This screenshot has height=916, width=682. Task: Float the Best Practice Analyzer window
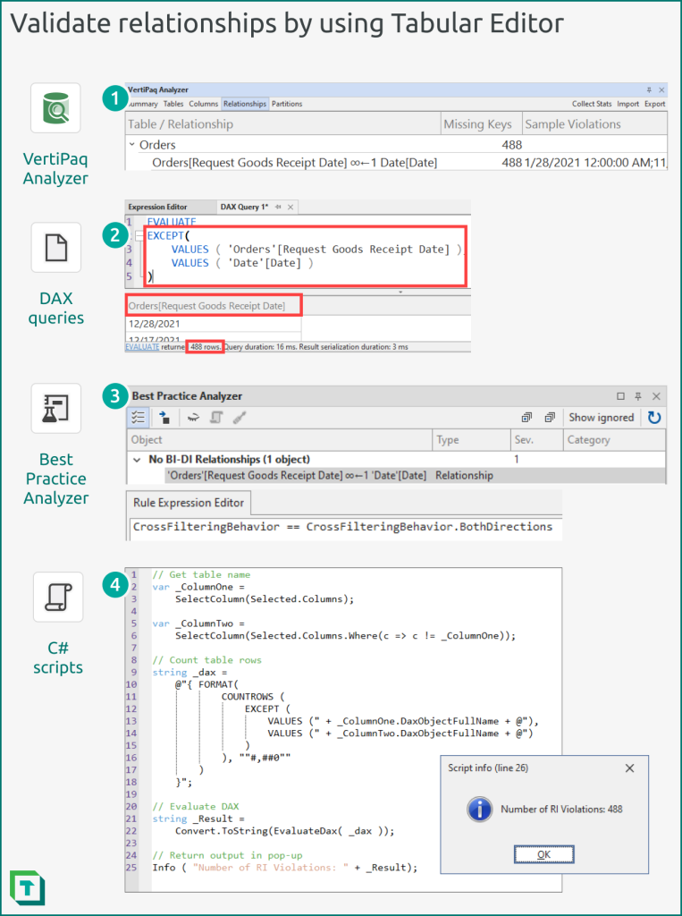[620, 396]
